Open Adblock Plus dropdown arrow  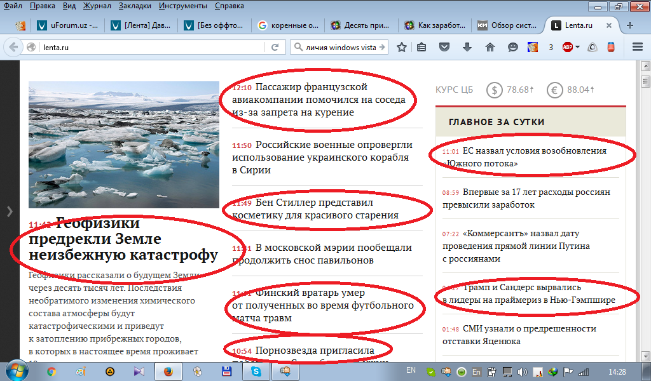click(577, 47)
